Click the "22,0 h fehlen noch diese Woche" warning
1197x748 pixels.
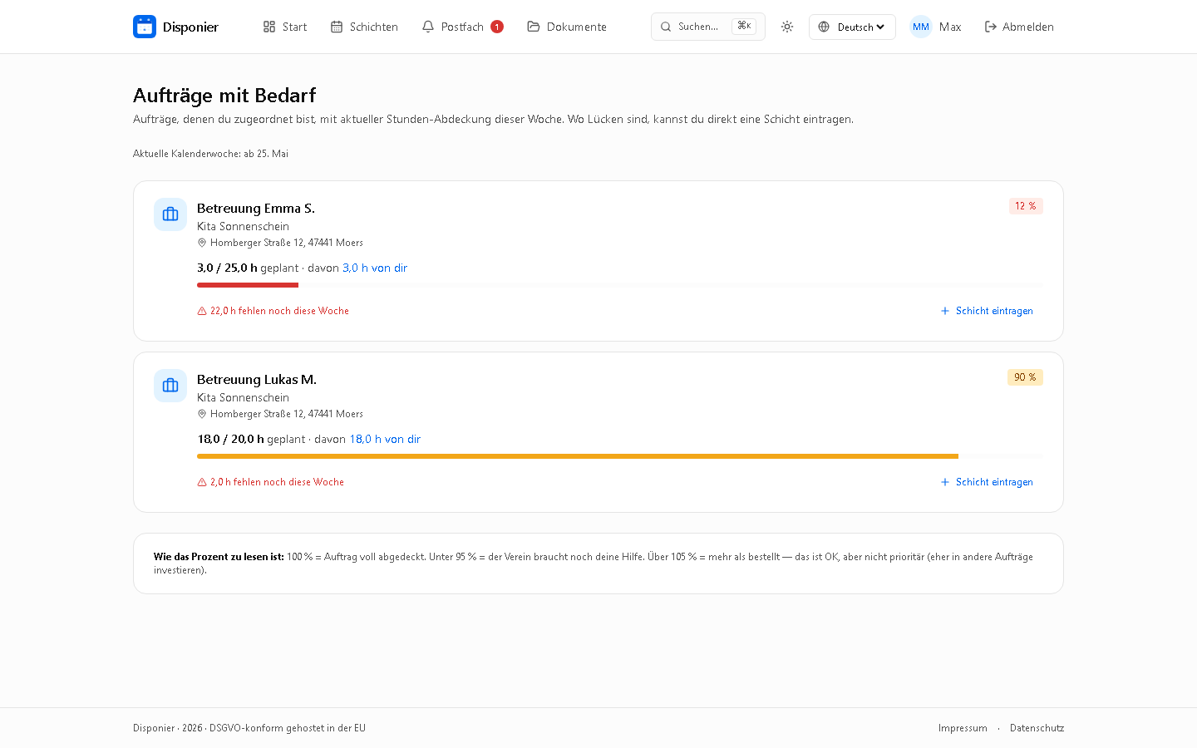coord(279,311)
